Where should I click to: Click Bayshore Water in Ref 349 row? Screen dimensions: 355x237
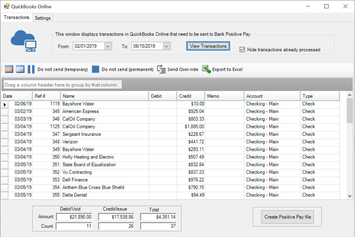point(105,149)
